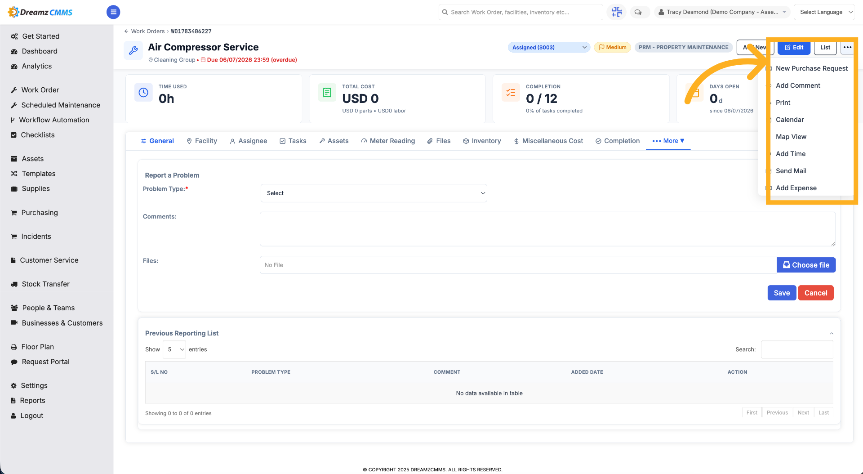Click the Completion checklist icon

pos(511,93)
